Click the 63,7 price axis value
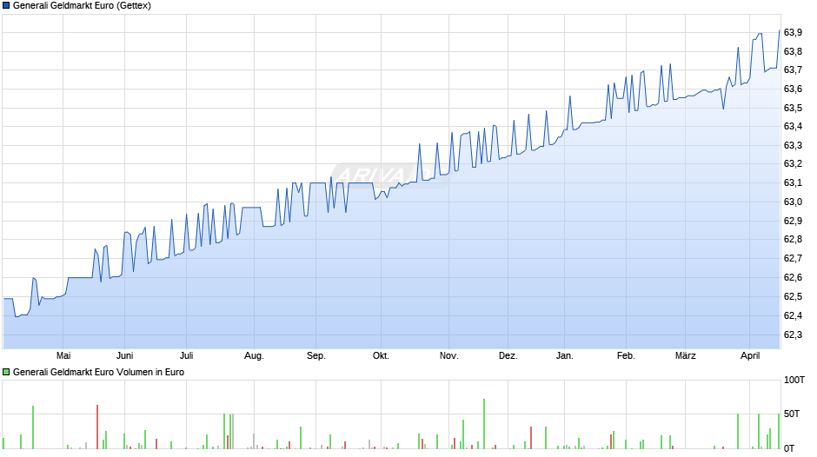This screenshot has width=817, height=457. [x=793, y=70]
